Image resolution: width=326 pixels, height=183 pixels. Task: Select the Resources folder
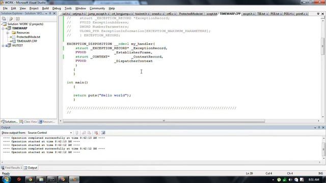point(23,33)
